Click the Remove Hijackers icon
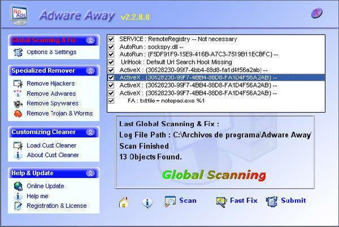This screenshot has height=227, width=339. pos(18,84)
